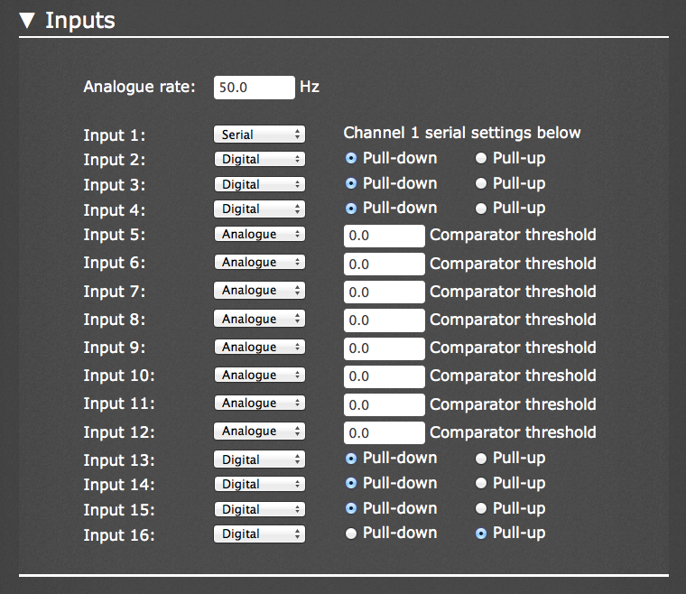Select Pull-up for Input 3
The height and width of the screenshot is (594, 686).
click(481, 183)
